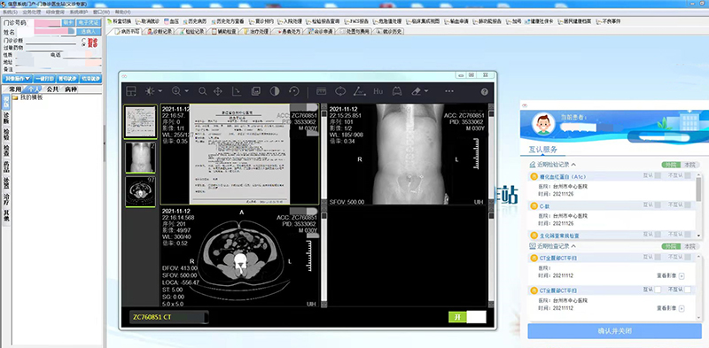Select the Hu measurement tool
Screen dimensions: 709x348
(378, 91)
